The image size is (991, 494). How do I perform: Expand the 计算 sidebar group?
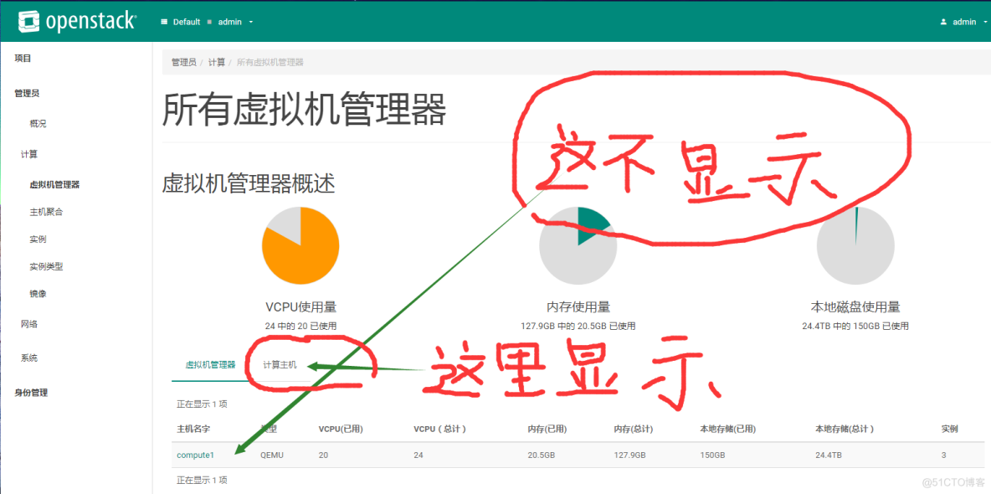click(x=29, y=154)
